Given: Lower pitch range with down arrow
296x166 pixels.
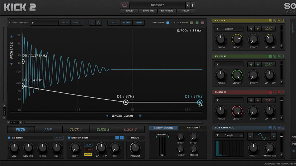Looking at the screenshot, I should (11, 64).
